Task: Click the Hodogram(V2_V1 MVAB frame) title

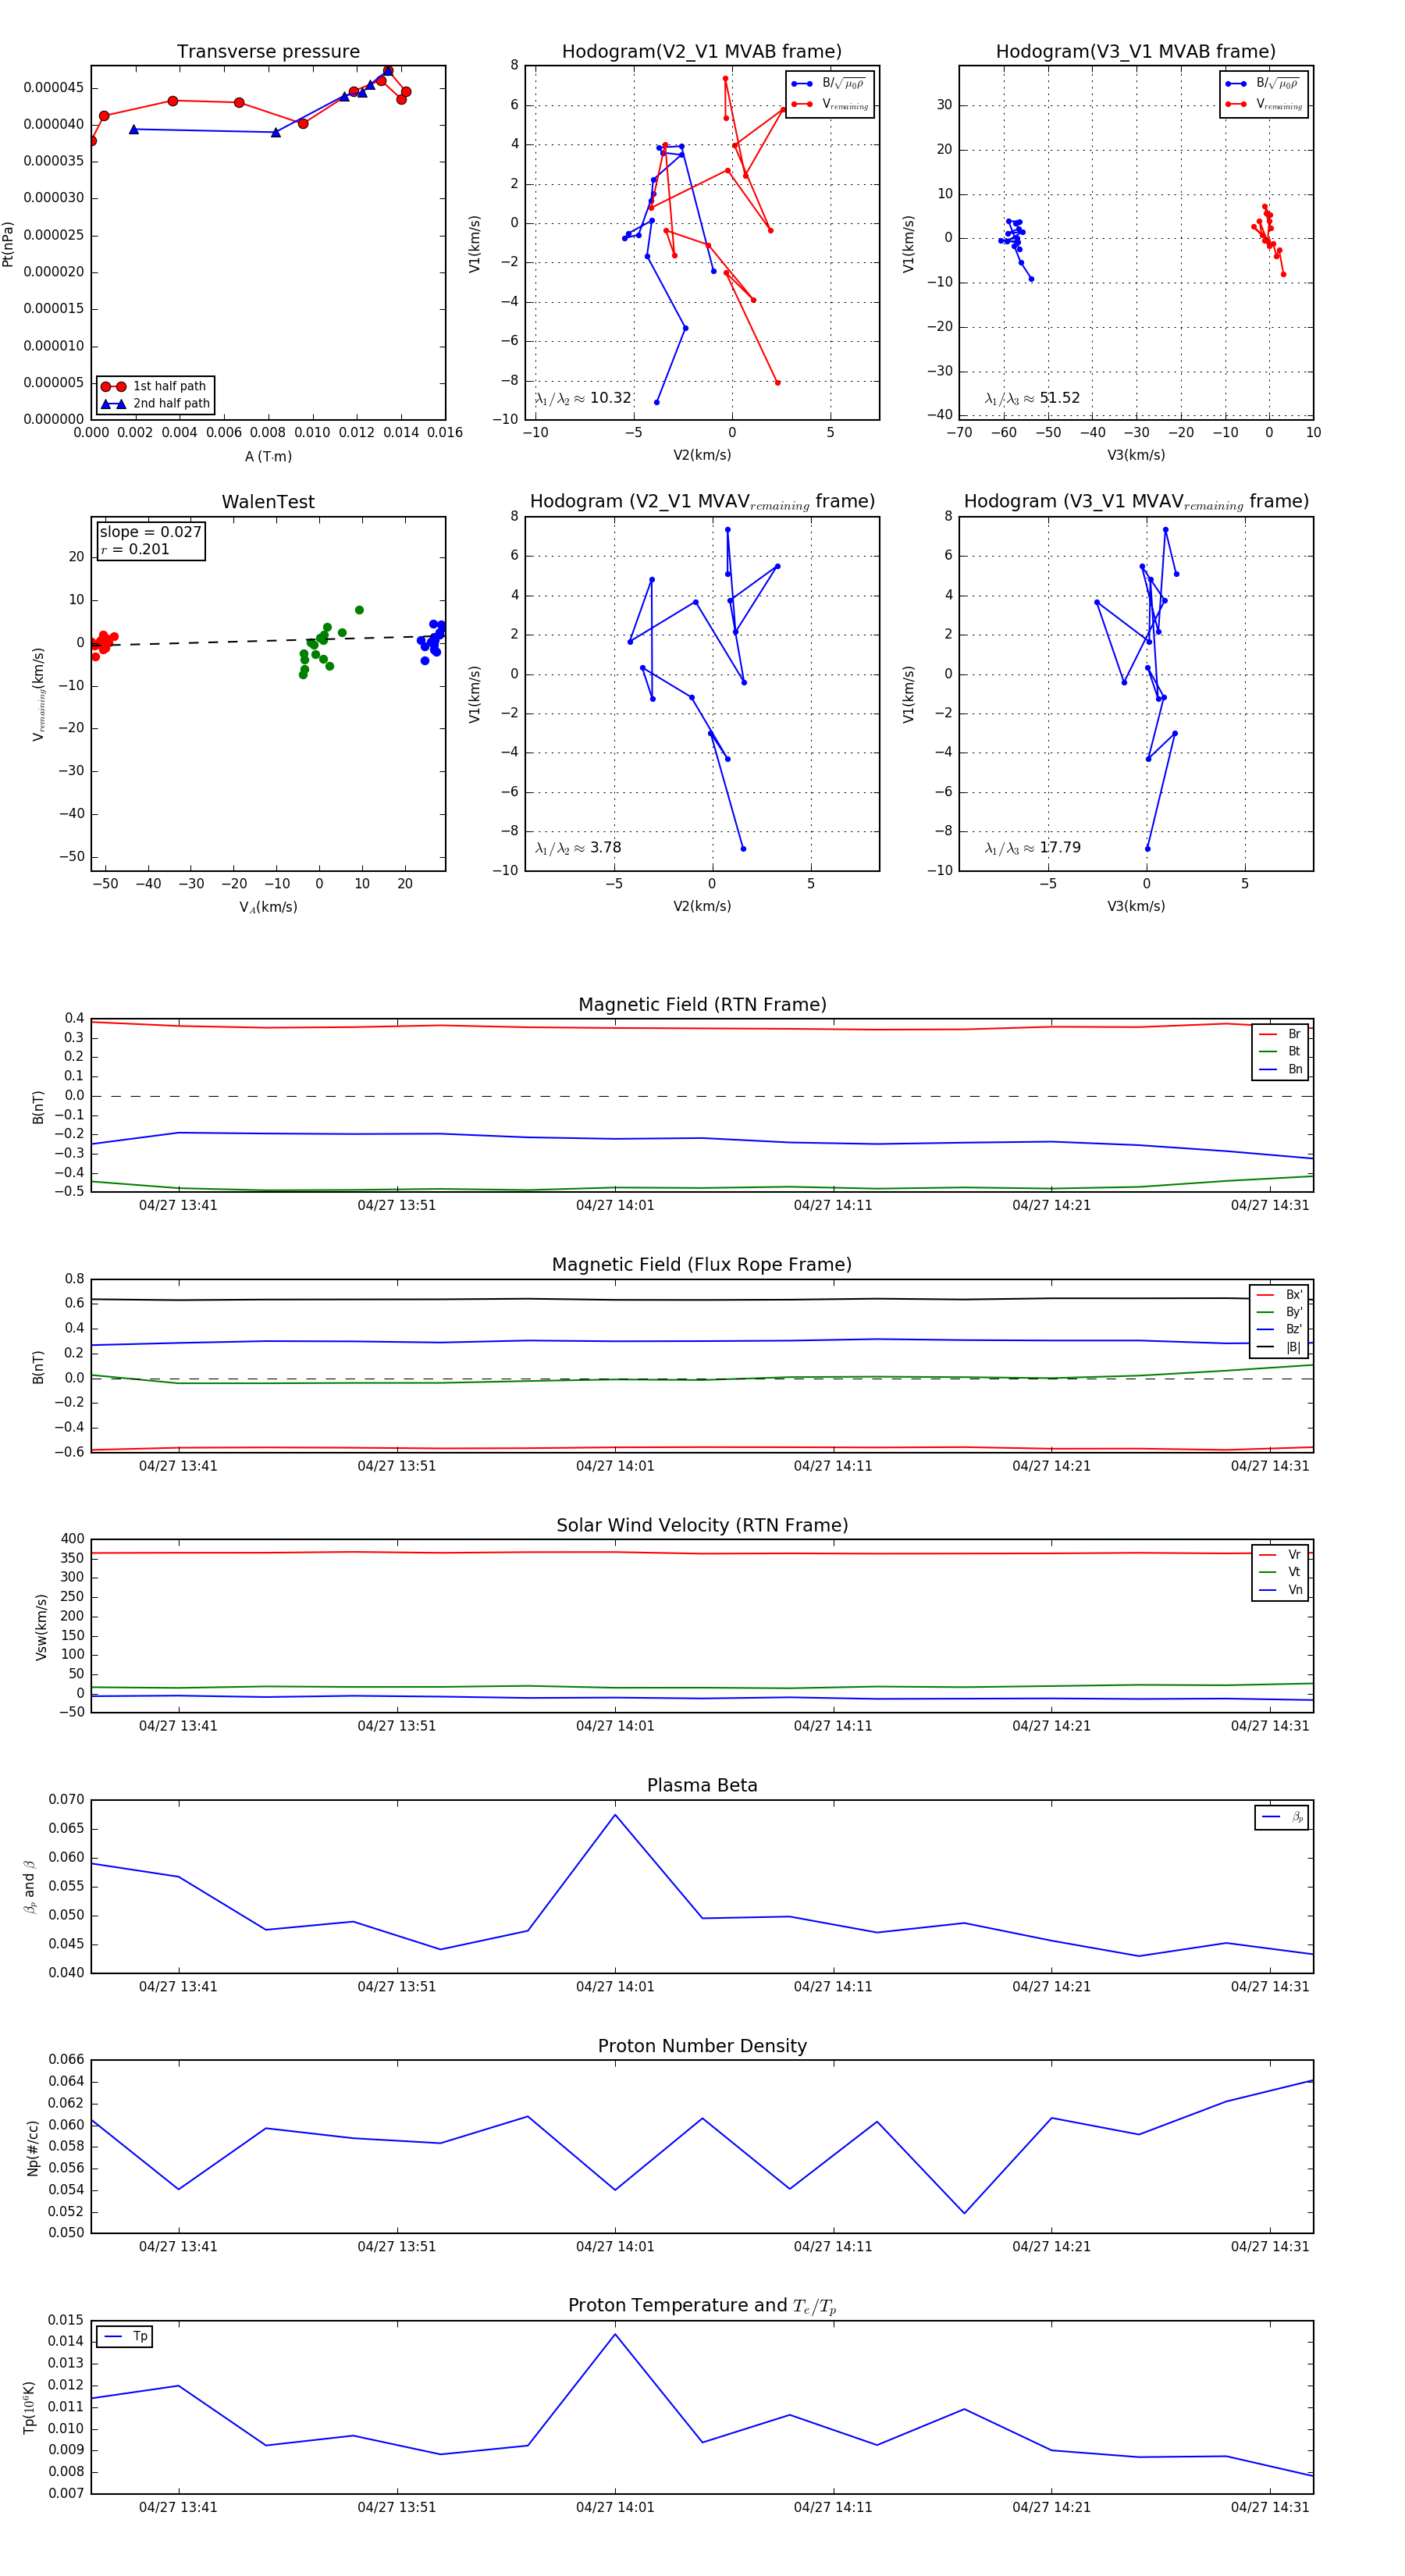Action: pyautogui.click(x=702, y=52)
